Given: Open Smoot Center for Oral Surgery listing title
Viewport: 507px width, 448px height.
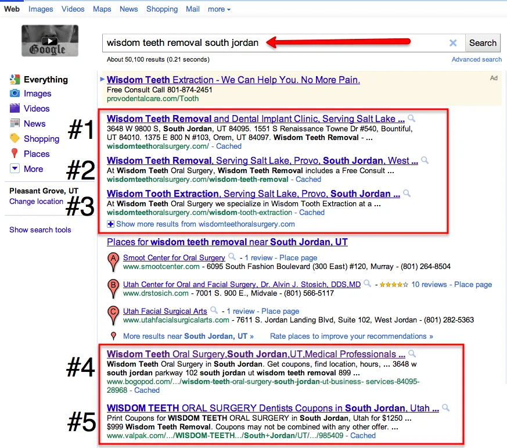Looking at the screenshot, I should (x=174, y=258).
